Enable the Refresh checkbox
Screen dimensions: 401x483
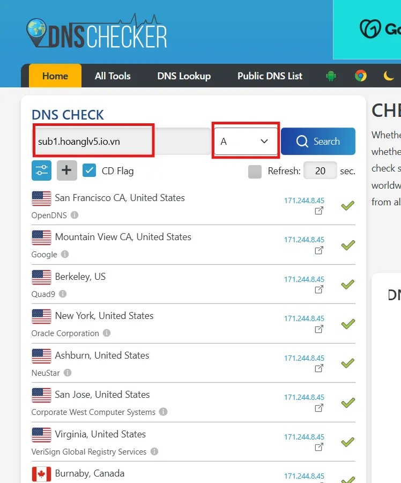255,171
